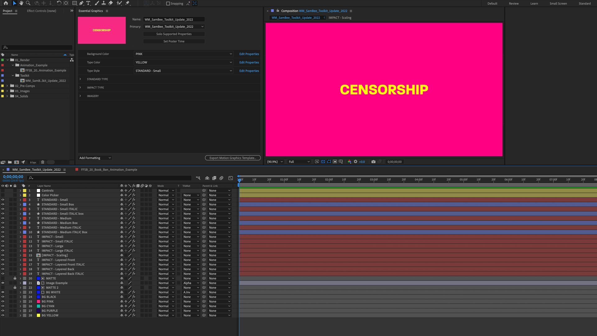Viewport: 597px width, 336px height.
Task: Select the Eraser tool
Action: (110, 3)
